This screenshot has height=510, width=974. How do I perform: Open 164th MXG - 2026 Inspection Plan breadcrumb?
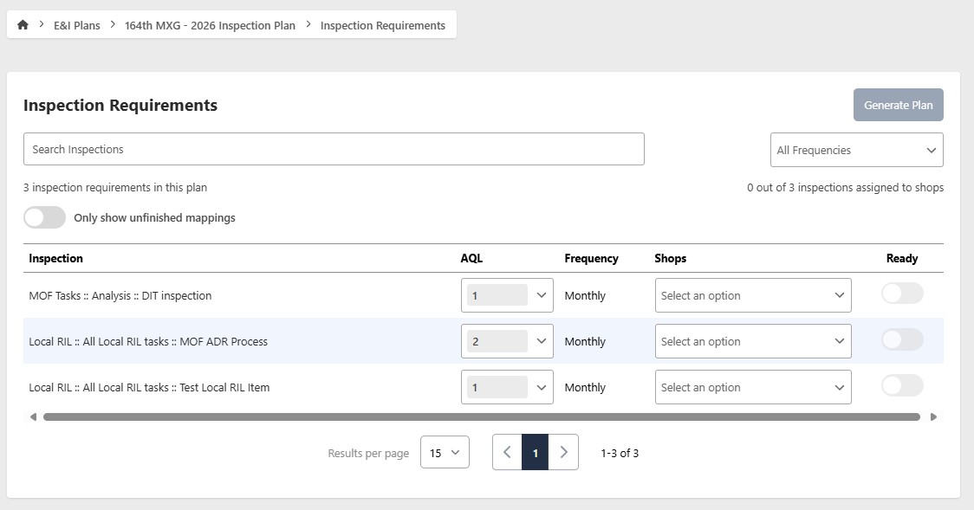click(210, 25)
